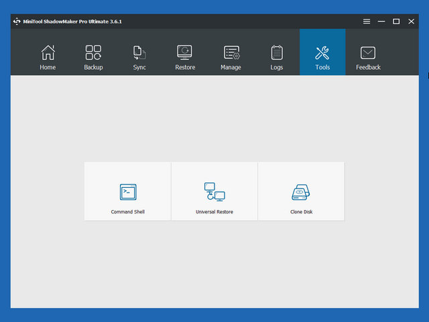
Task: Switch to the Logs tab text label
Action: coord(277,67)
